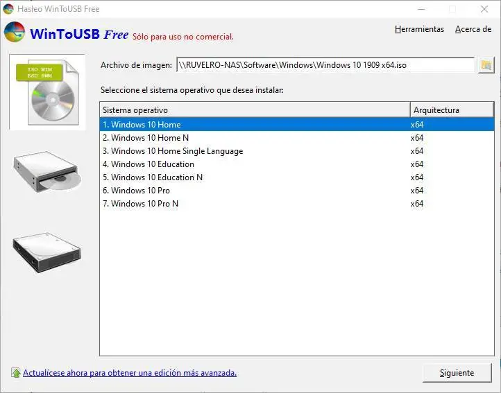Click the Archivo de imagen path field
Image resolution: width=501 pixels, height=393 pixels.
(325, 65)
